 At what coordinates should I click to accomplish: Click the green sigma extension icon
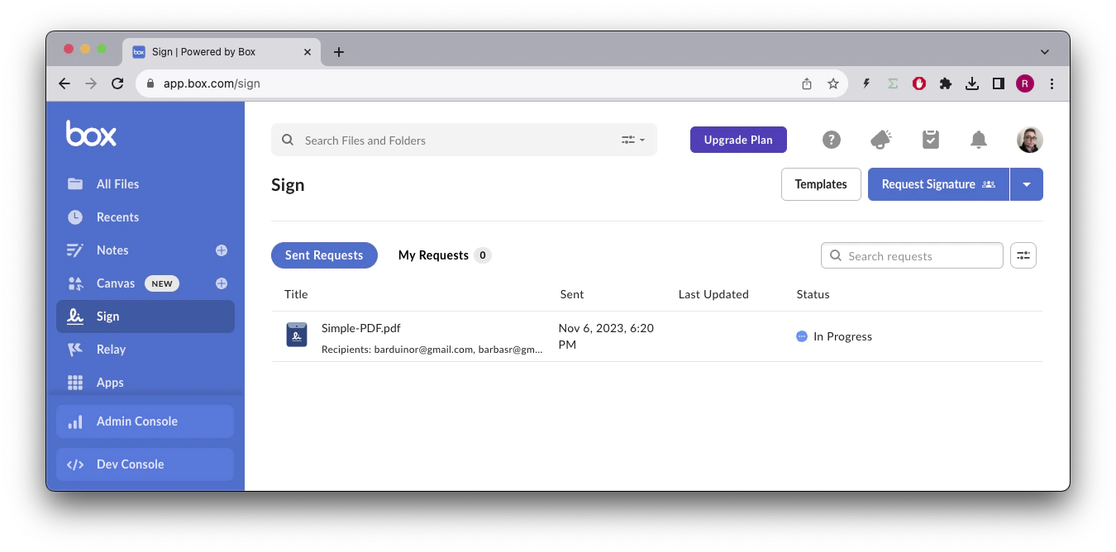[x=893, y=83]
